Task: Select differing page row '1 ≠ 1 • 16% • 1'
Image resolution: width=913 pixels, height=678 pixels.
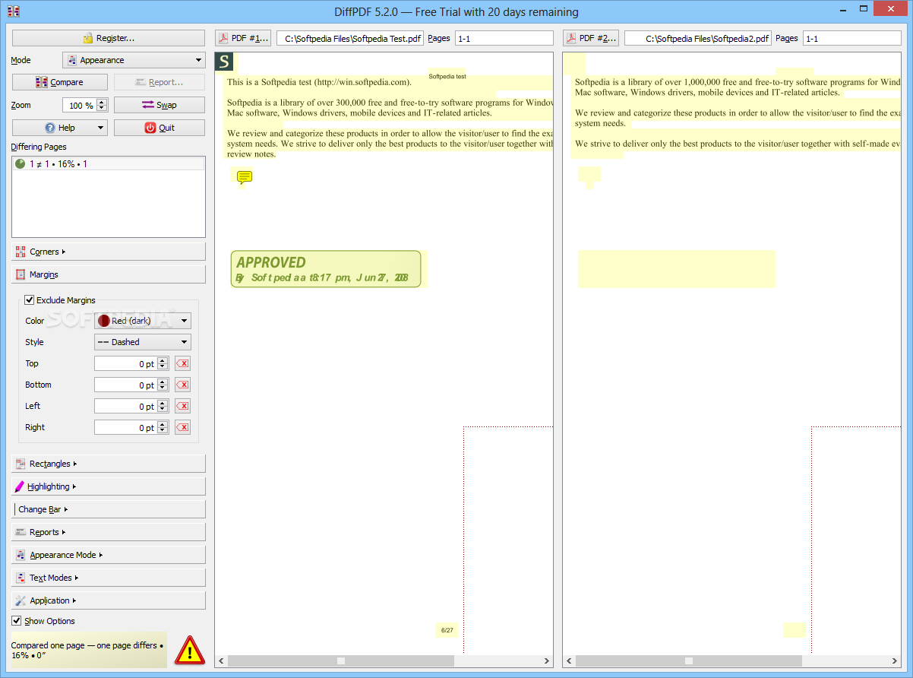Action: click(x=109, y=163)
